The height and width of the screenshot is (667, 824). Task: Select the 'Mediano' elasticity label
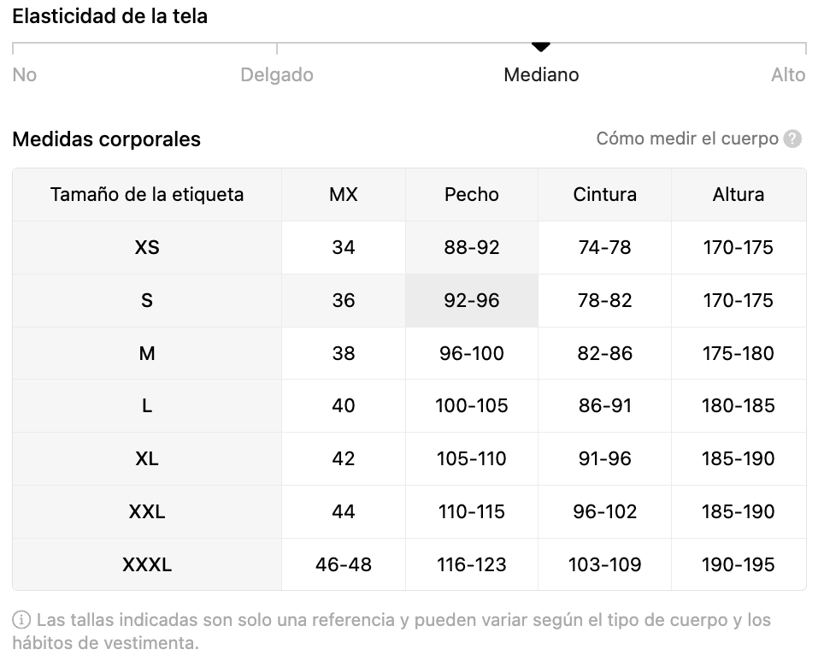(541, 75)
